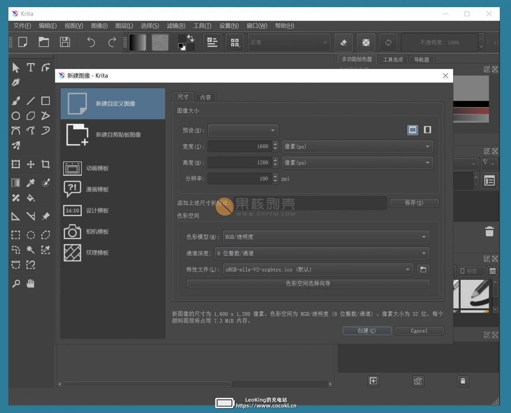The height and width of the screenshot is (413, 511).
Task: Select the Rectangular Selection tool
Action: point(16,235)
